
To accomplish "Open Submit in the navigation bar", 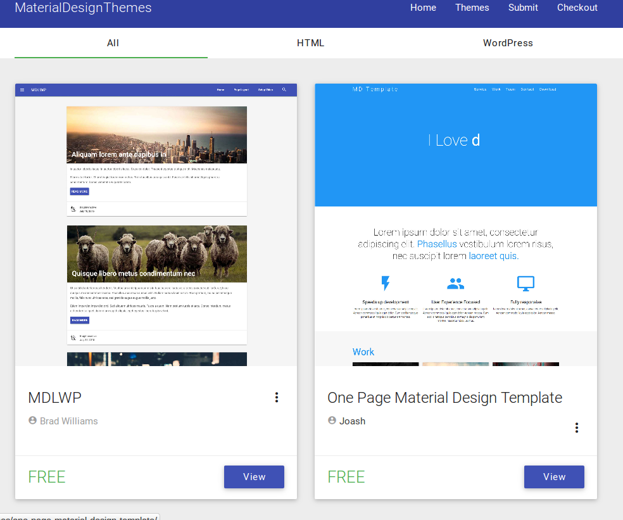I will [x=523, y=8].
